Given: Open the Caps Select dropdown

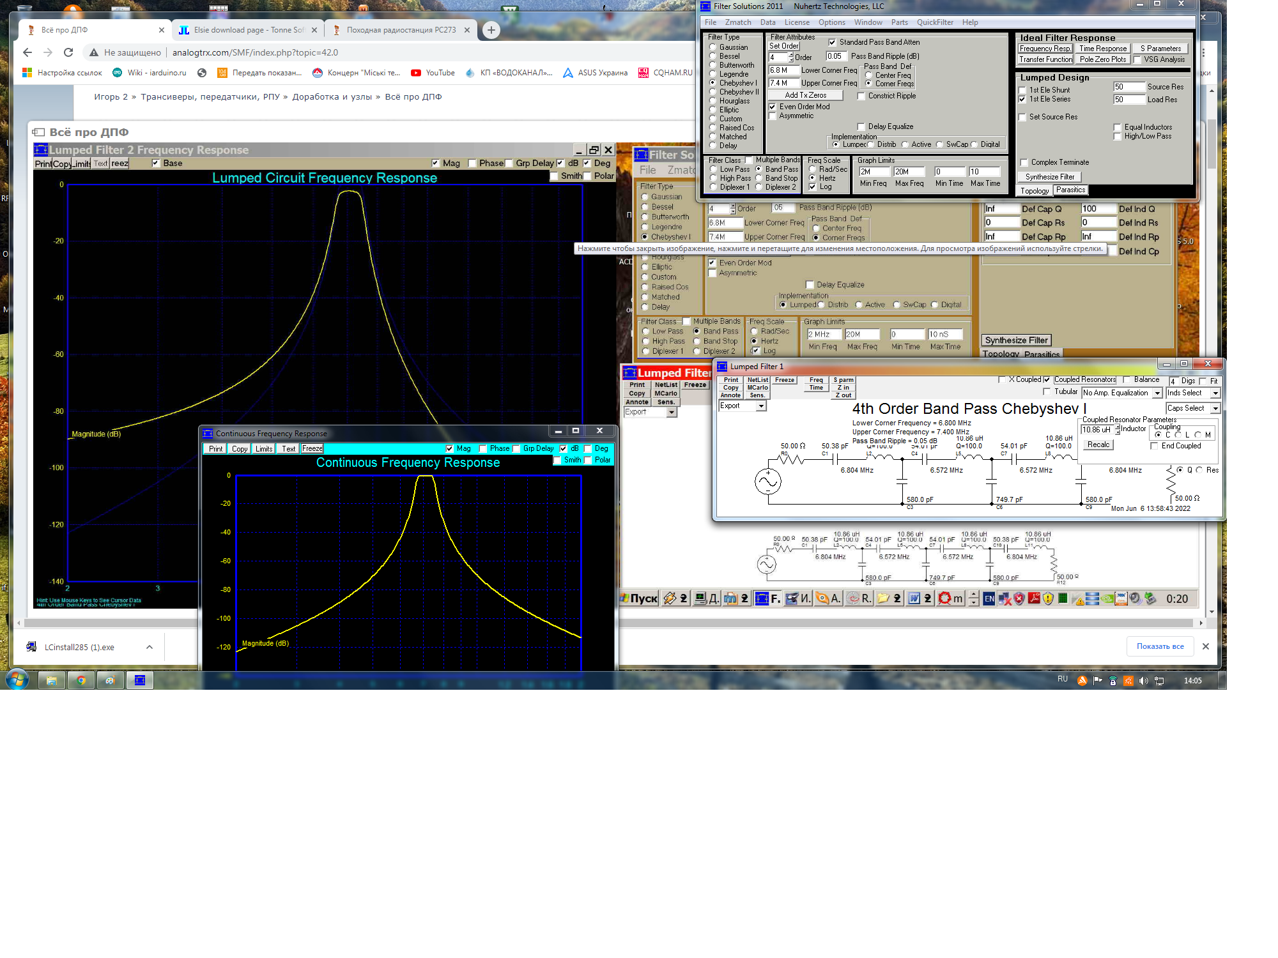Looking at the screenshot, I should click(1215, 409).
